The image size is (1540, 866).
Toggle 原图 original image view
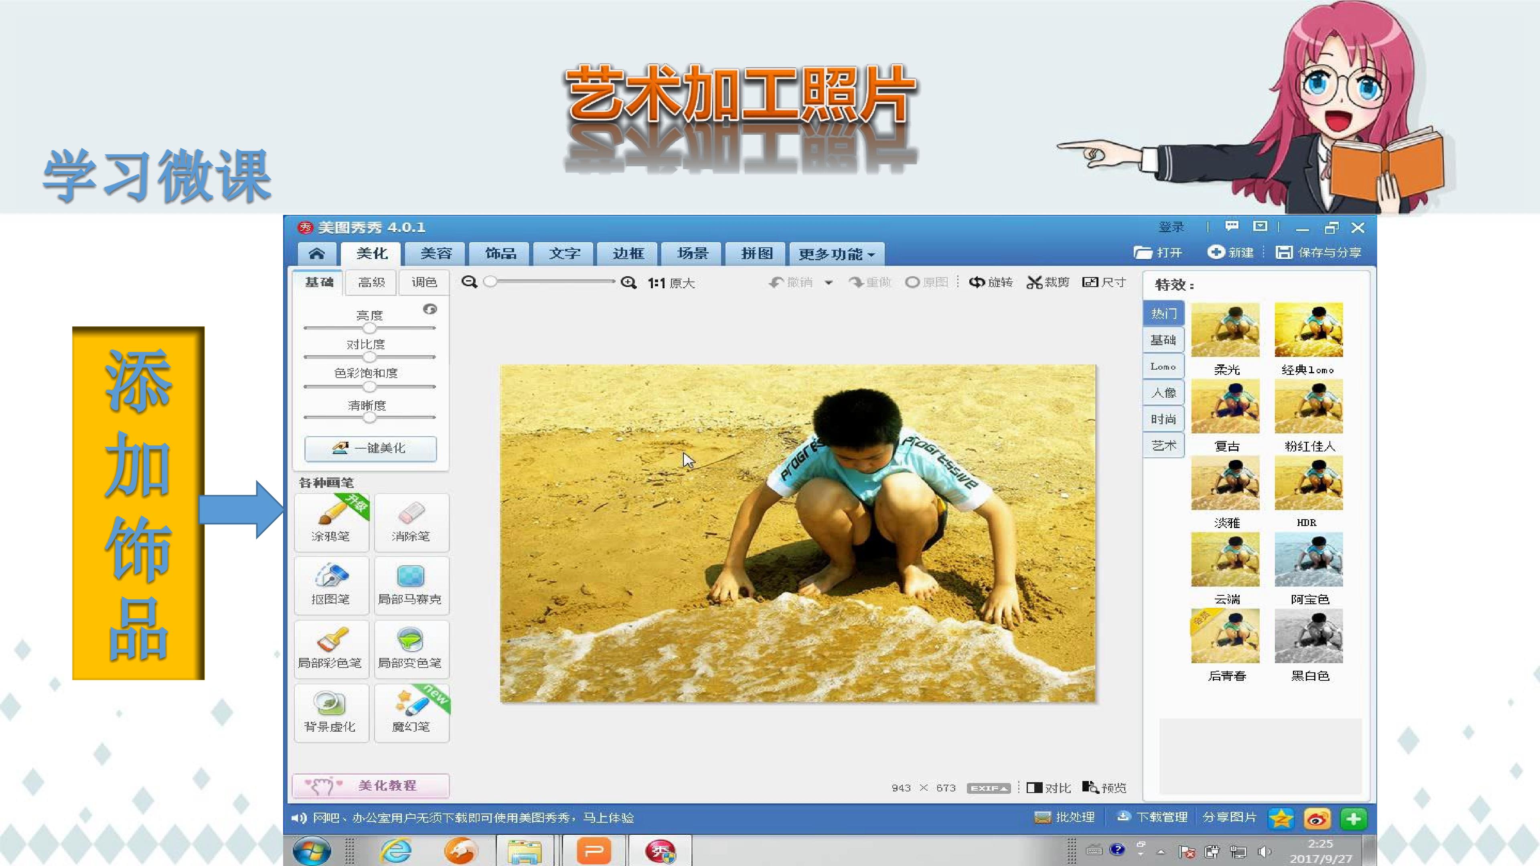click(927, 282)
